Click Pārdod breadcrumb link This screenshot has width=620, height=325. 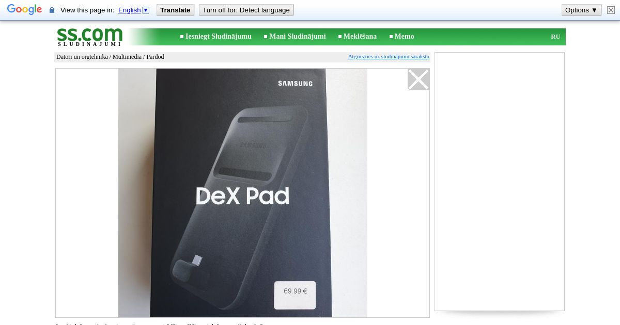click(x=155, y=57)
